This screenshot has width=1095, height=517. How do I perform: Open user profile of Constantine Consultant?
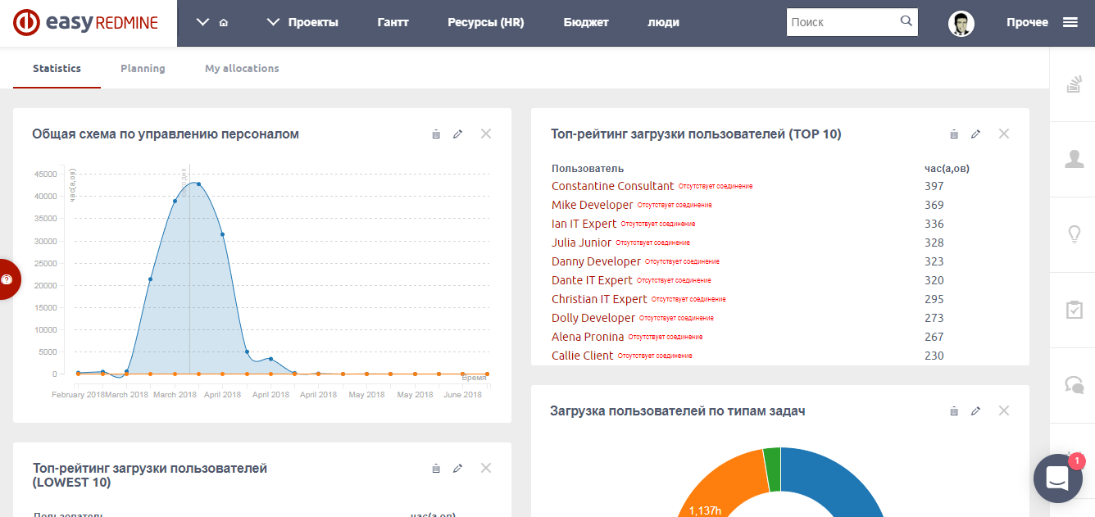tap(612, 185)
